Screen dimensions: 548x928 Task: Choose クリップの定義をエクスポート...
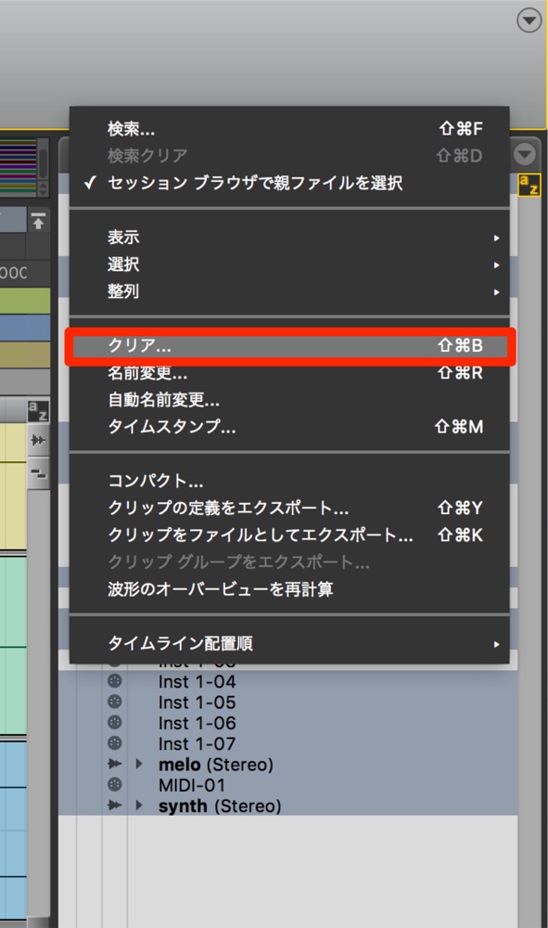(289, 508)
